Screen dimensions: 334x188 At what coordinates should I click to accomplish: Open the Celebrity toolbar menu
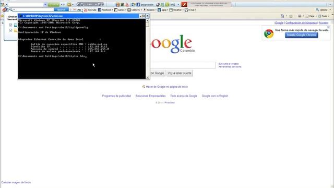tap(135, 10)
